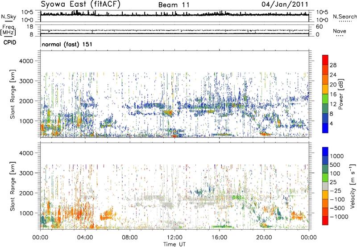357x247 pixels.
Task: Click the '28' power scale value
Action: click(x=333, y=65)
